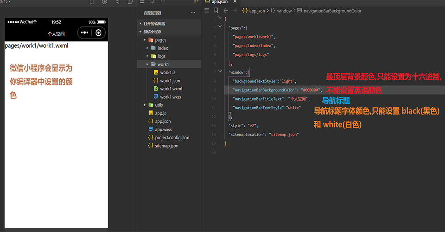Open work1.wxss file
445x232 pixels.
coord(167,97)
